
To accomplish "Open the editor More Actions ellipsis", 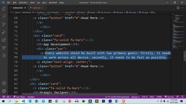I will click(182, 8).
